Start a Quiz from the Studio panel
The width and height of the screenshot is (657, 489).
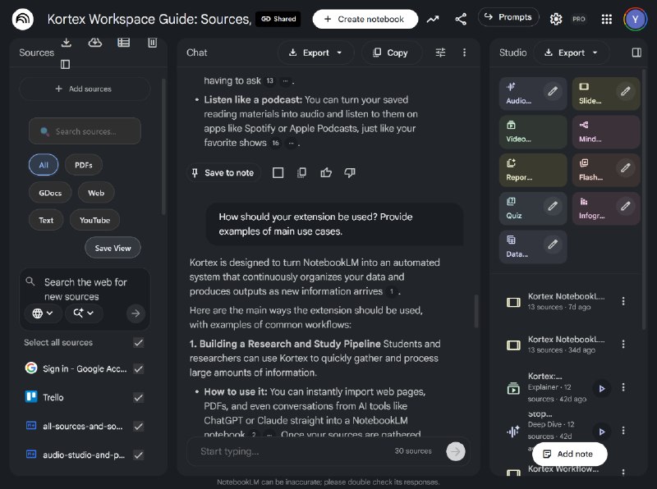coord(521,208)
